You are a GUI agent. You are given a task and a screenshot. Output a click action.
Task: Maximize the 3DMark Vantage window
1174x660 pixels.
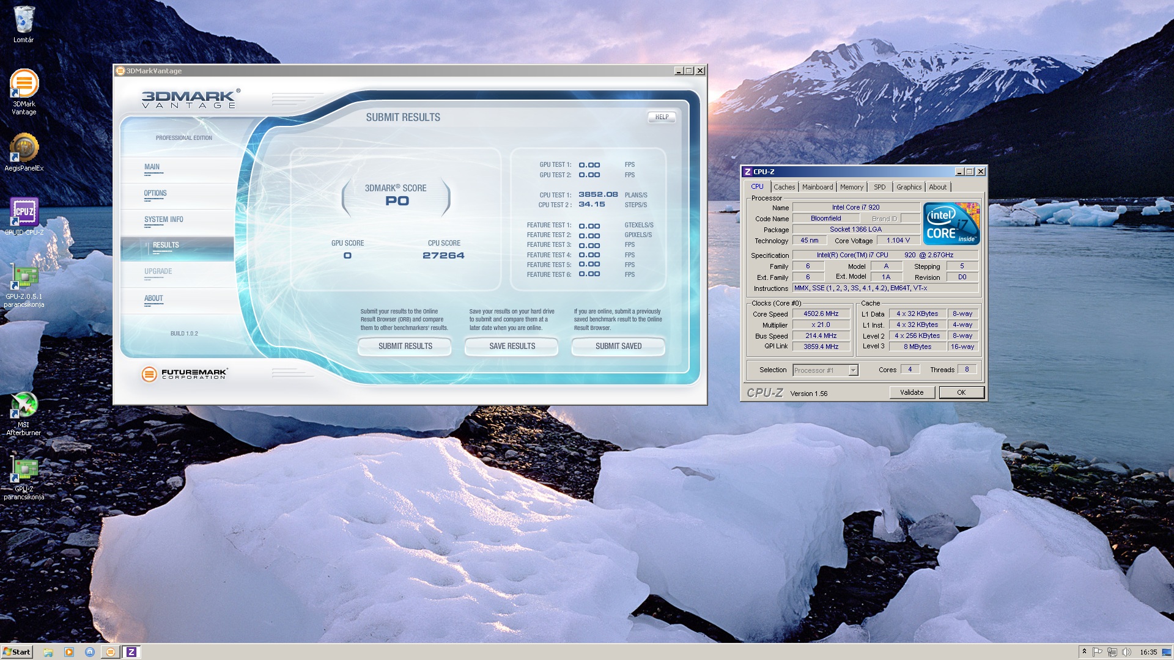[689, 71]
